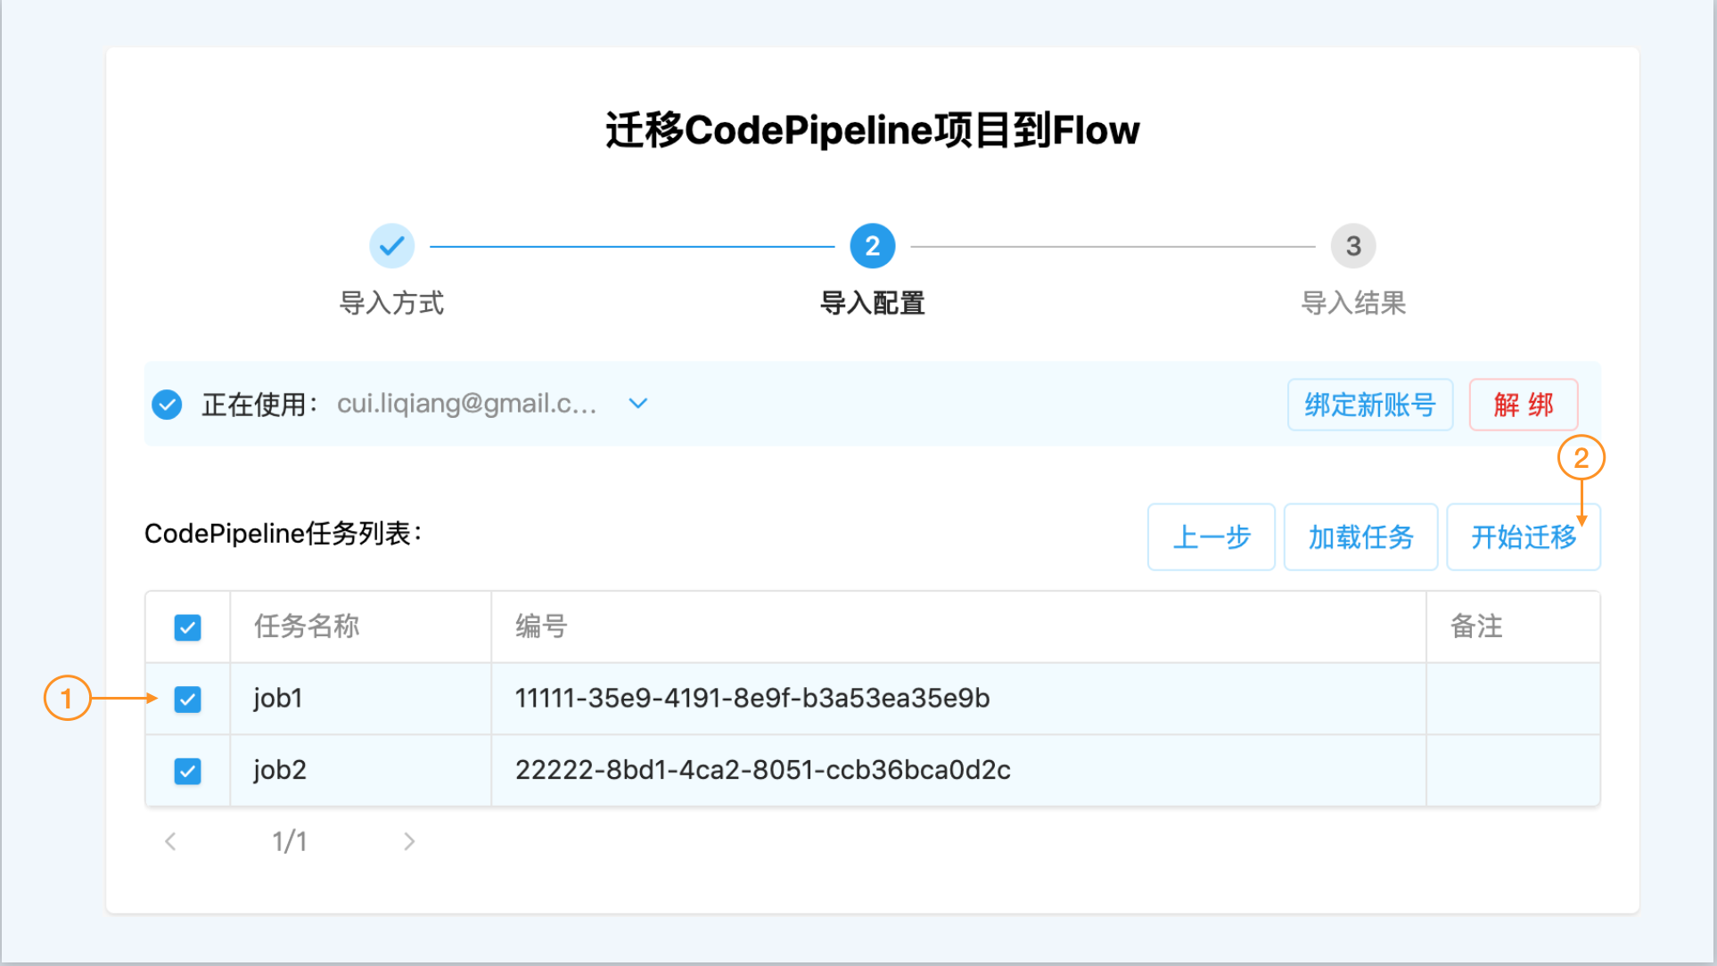Click 开始迁移 button

(x=1524, y=536)
